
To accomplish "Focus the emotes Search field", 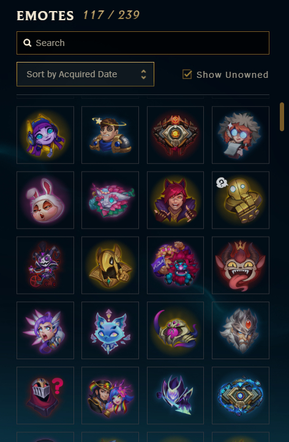I will coord(143,43).
